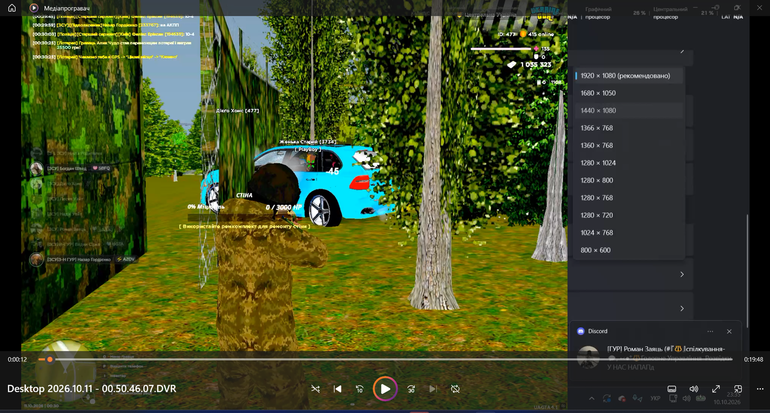Viewport: 770px width, 413px height.
Task: Pick 1280 × 720 in the recorded resolution list
Action: [629, 216]
